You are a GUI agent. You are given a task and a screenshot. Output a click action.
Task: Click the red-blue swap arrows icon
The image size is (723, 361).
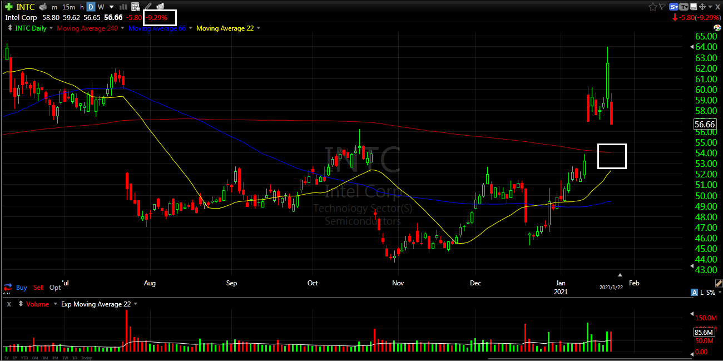[8, 288]
